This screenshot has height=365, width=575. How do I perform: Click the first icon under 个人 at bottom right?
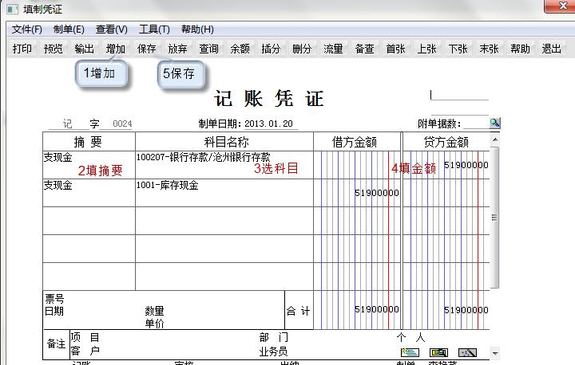coord(410,352)
